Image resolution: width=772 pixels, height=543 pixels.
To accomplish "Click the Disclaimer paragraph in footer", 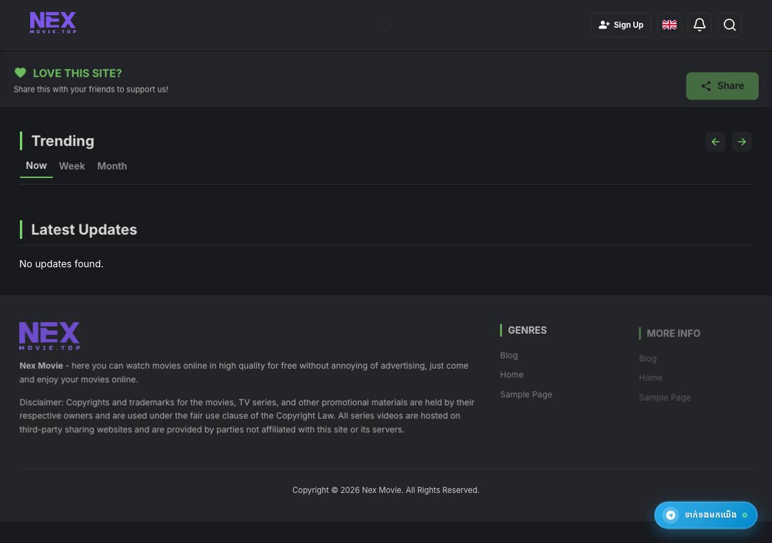I will click(x=247, y=416).
